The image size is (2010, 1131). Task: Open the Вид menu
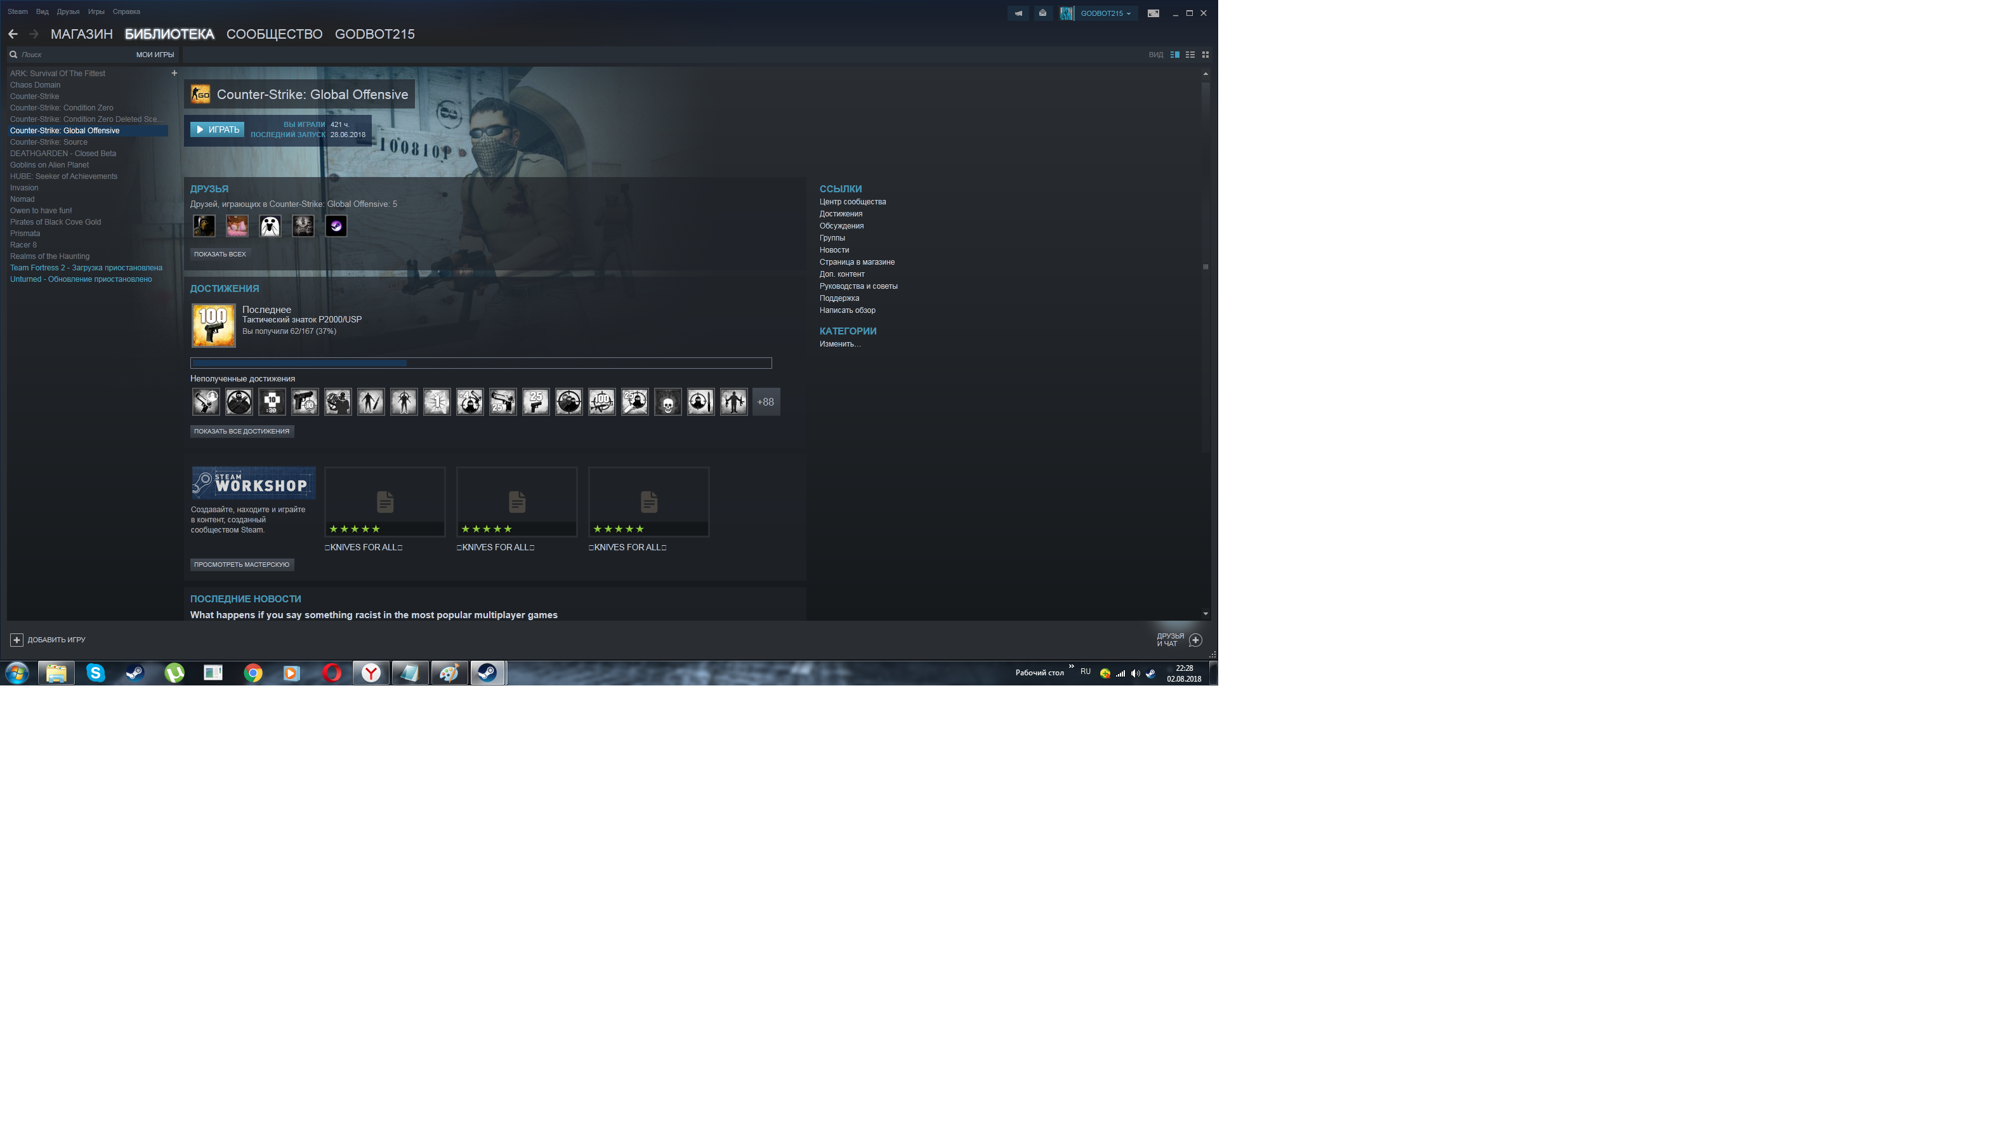pos(42,11)
